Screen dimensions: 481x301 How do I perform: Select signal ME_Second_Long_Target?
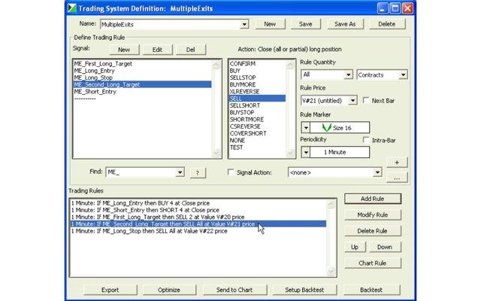click(x=142, y=84)
